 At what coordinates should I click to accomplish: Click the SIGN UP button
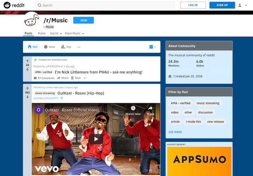[222, 5]
